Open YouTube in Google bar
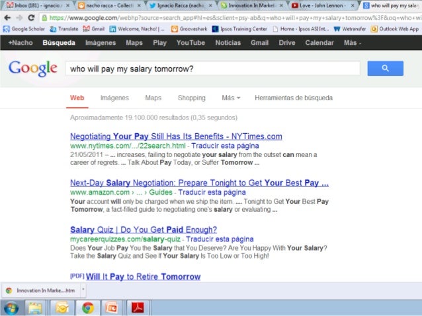This screenshot has height=316, width=422. 190,43
